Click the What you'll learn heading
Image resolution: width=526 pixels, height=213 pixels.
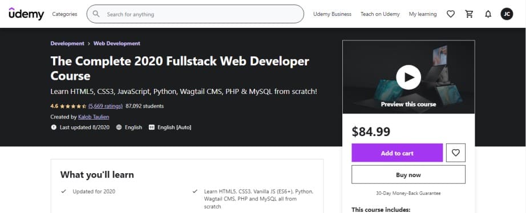pos(97,174)
